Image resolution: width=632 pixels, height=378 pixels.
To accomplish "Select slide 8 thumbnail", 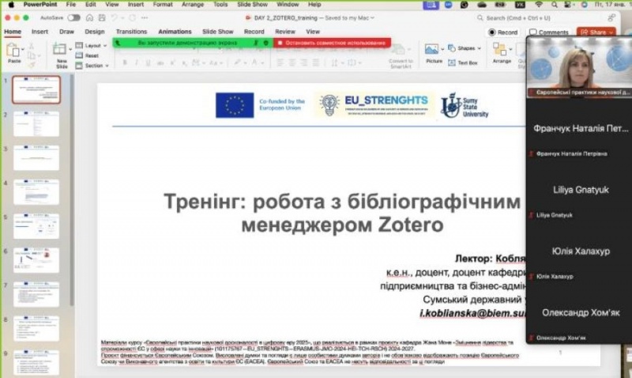I will [36, 328].
